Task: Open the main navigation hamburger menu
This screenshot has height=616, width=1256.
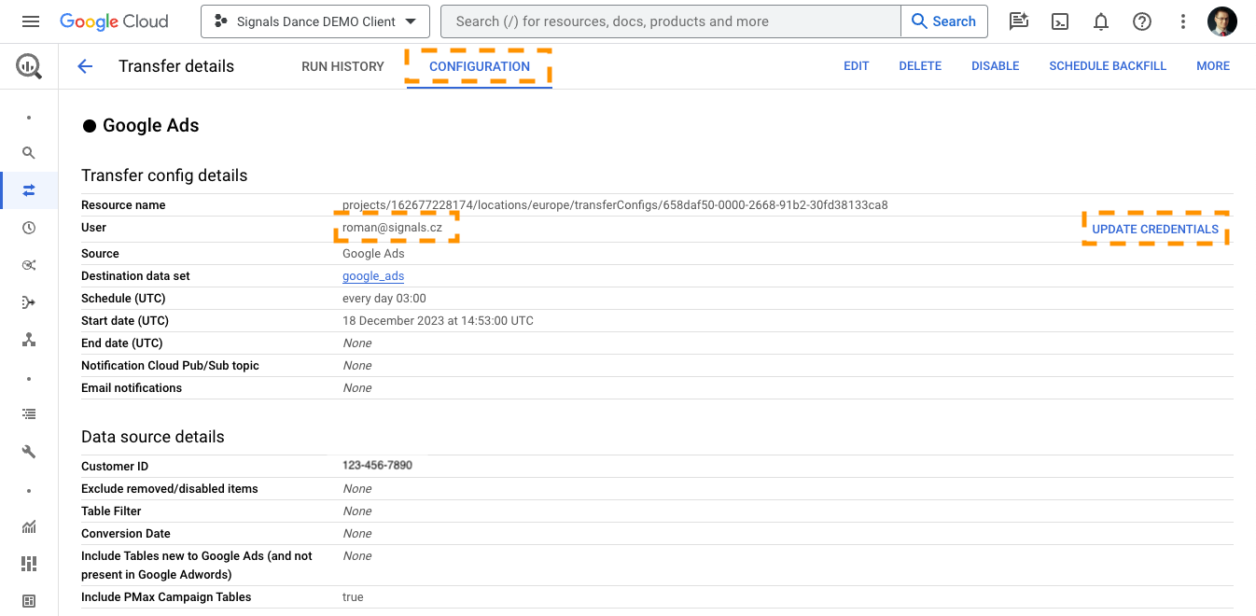Action: [31, 21]
